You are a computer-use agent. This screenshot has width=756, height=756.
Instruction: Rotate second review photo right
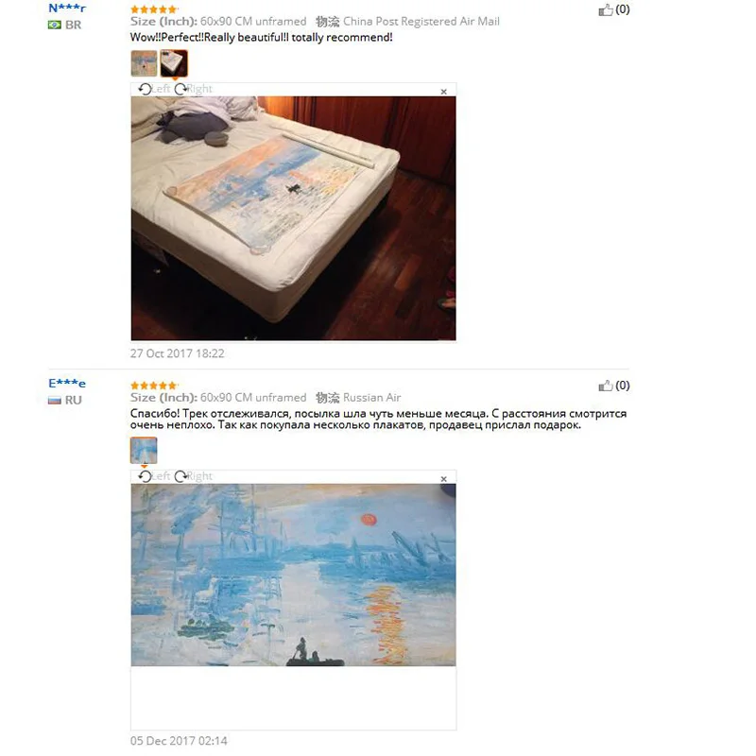[x=194, y=476]
